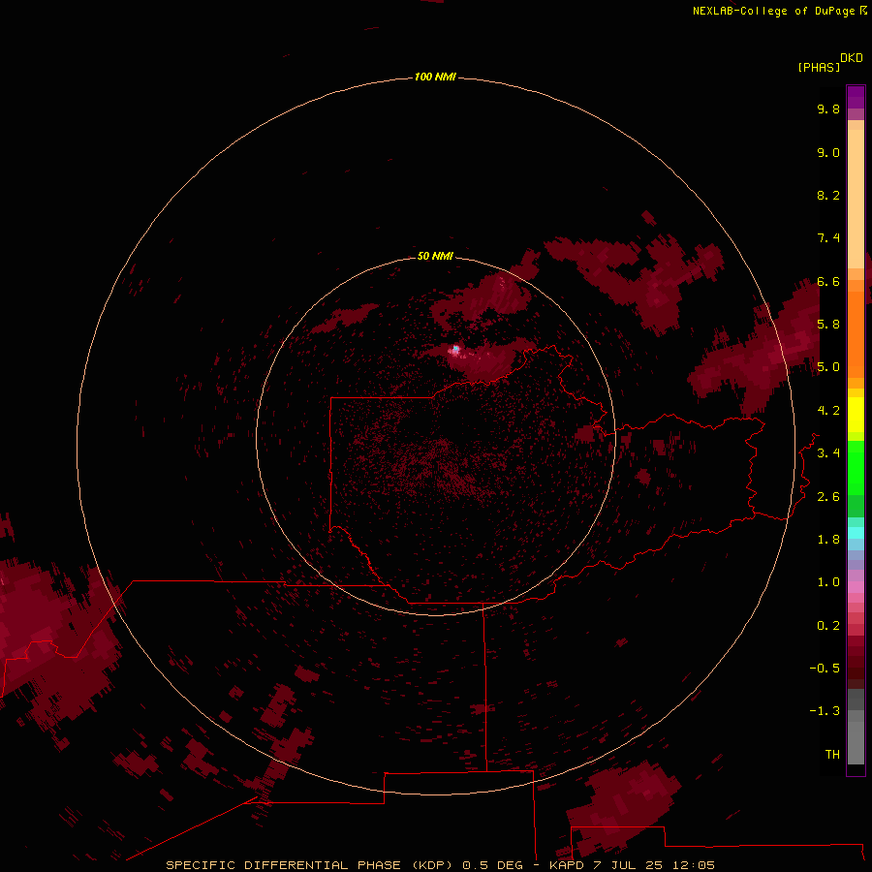This screenshot has width=872, height=872.
Task: Click the 6.6 value on color scale
Action: click(x=828, y=281)
